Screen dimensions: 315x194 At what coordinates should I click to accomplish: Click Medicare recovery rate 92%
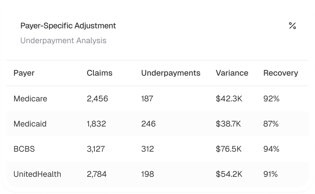click(x=271, y=99)
